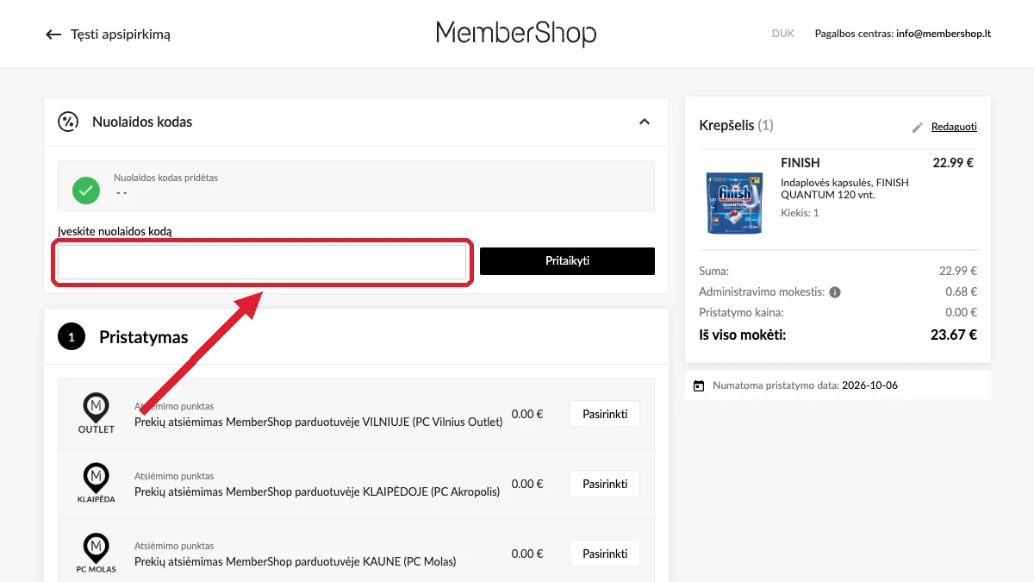
Task: Click the KLAIPĖDA pickup point pin icon
Action: [x=96, y=484]
